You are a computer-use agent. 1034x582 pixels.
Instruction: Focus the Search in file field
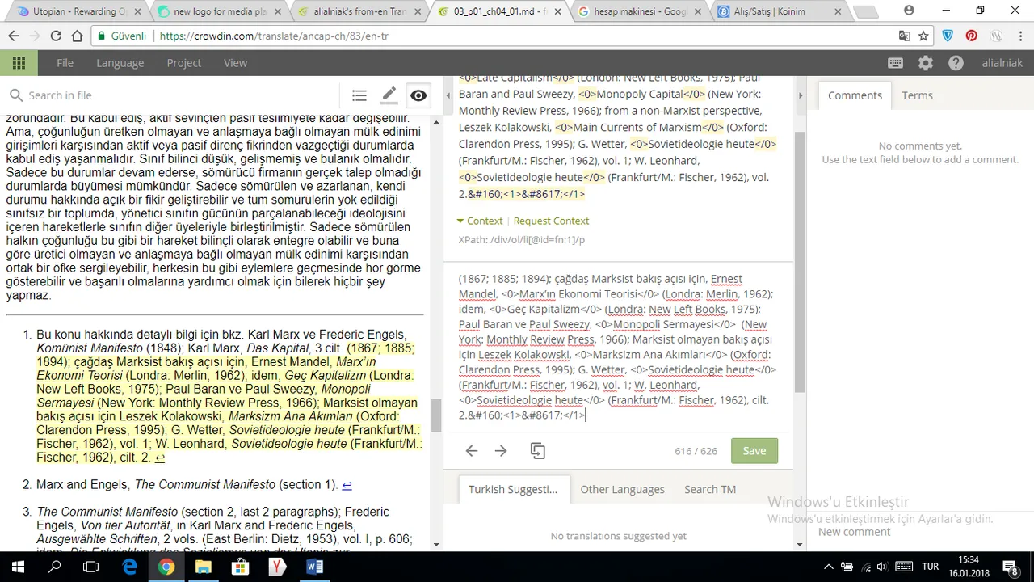click(182, 95)
